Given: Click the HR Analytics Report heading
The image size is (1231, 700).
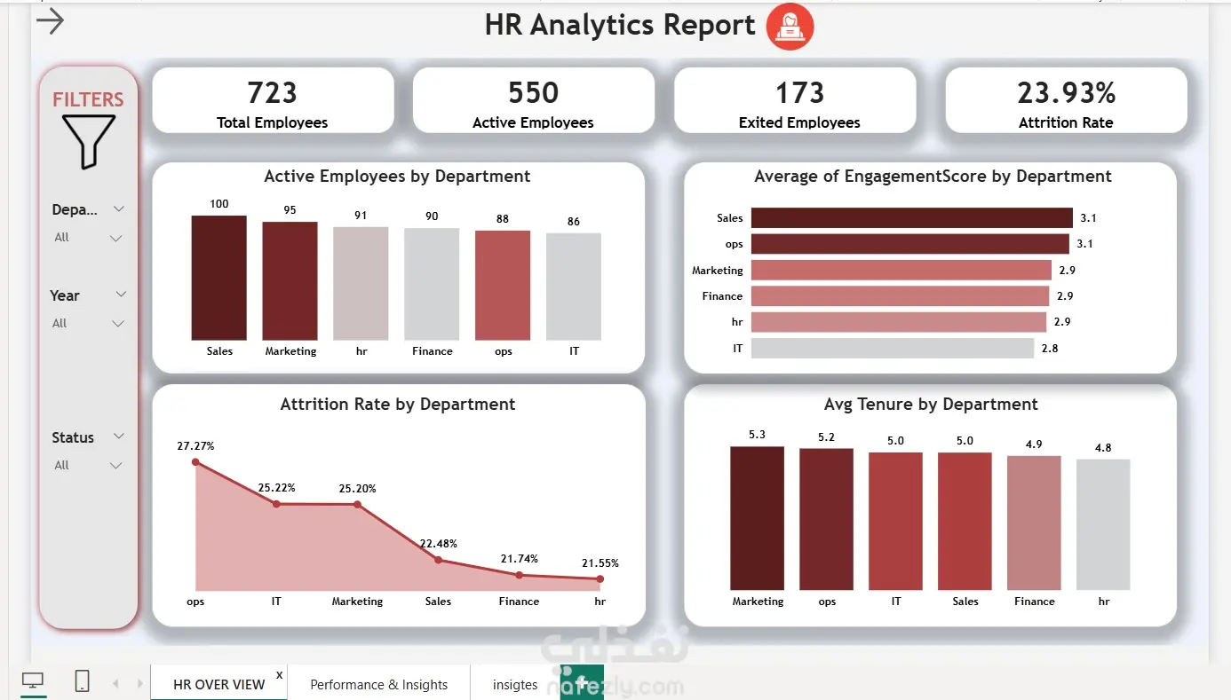Looking at the screenshot, I should click(620, 26).
